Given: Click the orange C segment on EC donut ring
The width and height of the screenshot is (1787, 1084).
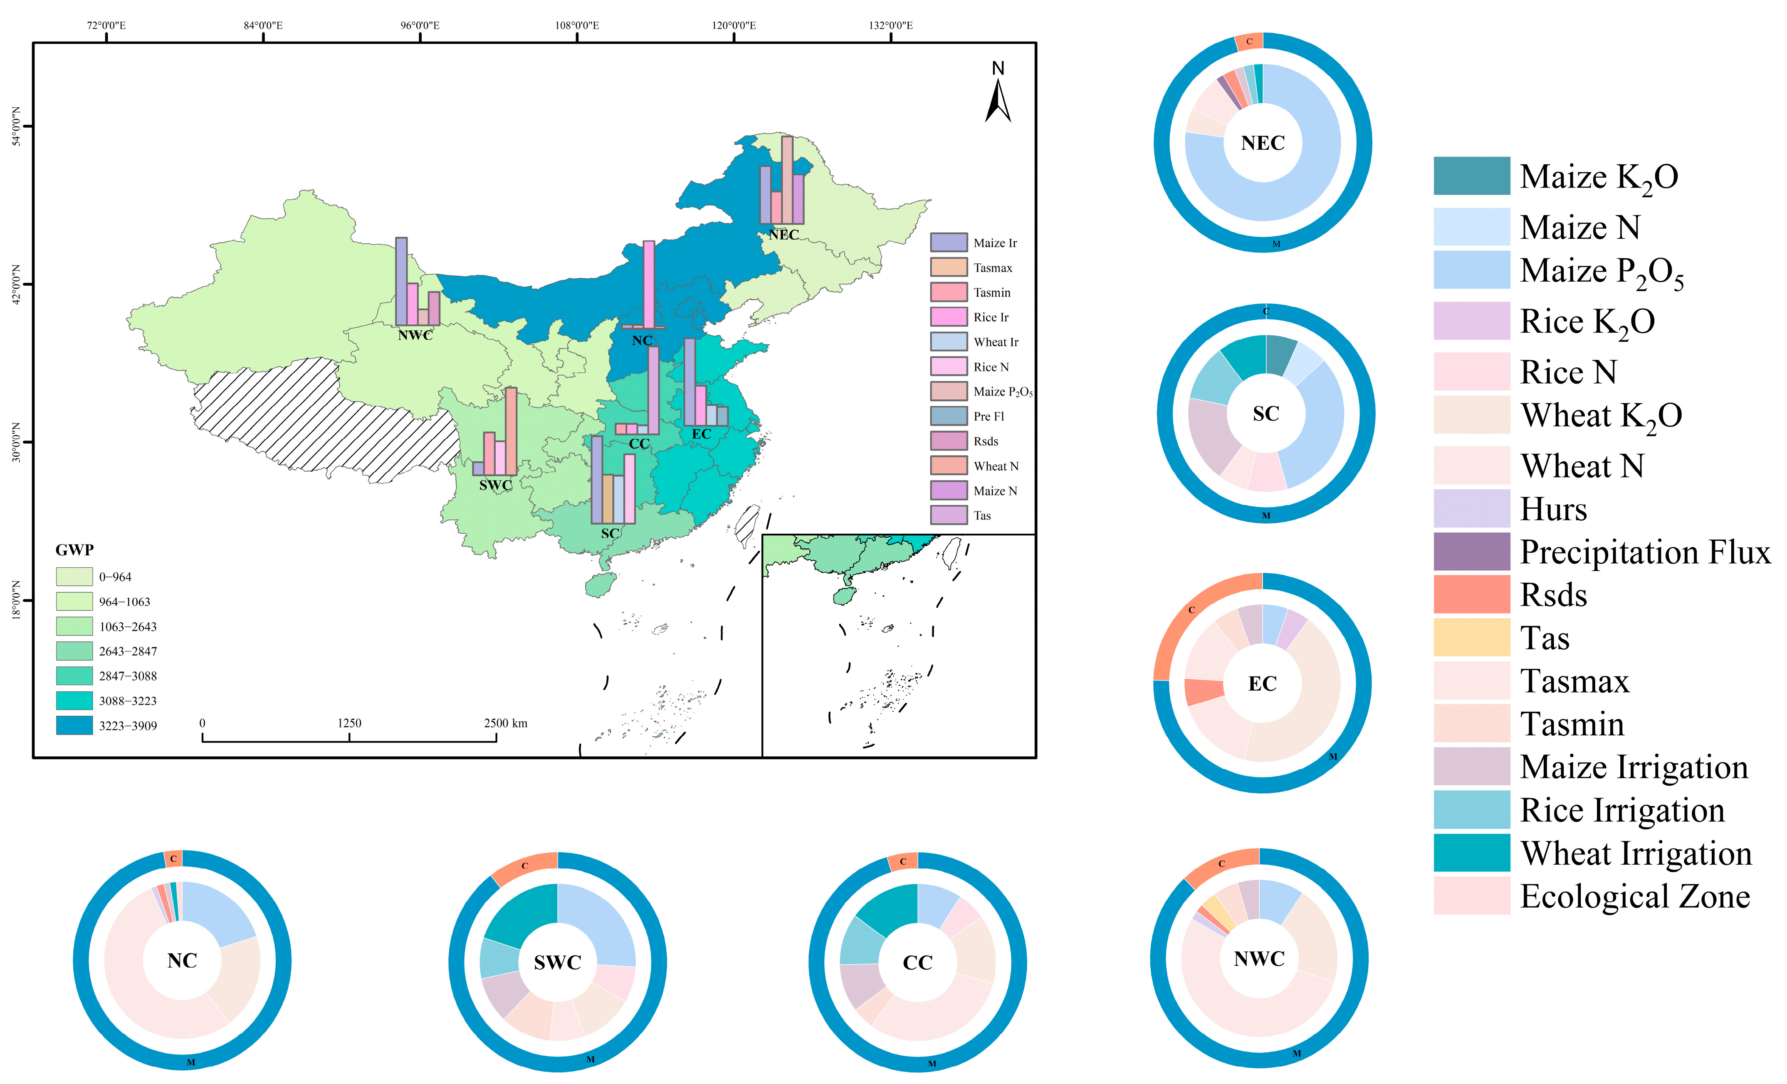Looking at the screenshot, I should pyautogui.click(x=1191, y=610).
